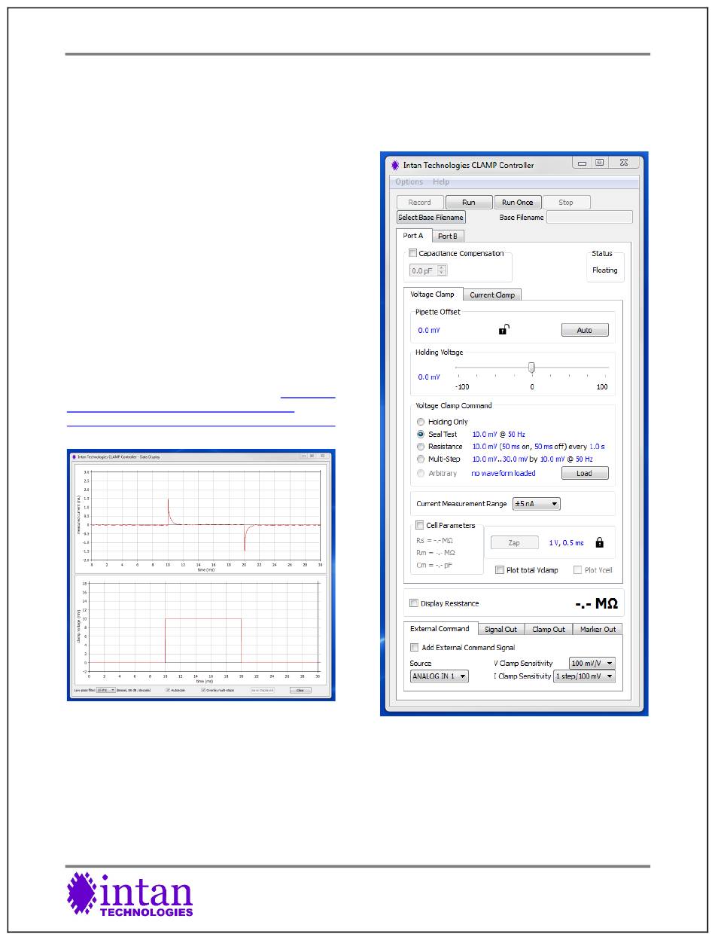Click the Pipette Offset unlock padlock icon
This screenshot has width=715, height=940.
(504, 329)
